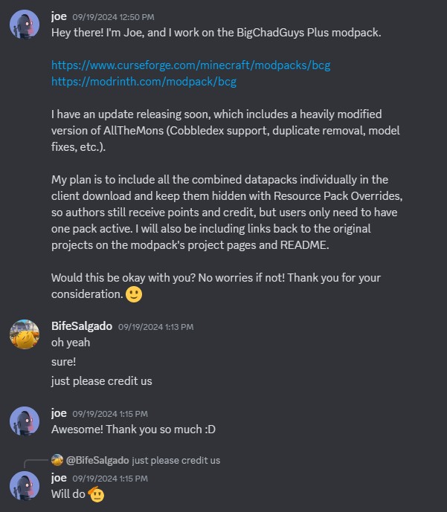
Task: Click joe's avatar beside the introduction message
Action: click(x=25, y=25)
